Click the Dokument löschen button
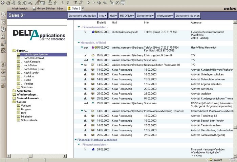237x162 pixels. 188,16
